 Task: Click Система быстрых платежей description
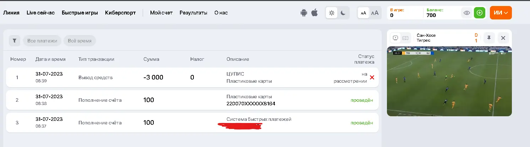tap(259, 119)
